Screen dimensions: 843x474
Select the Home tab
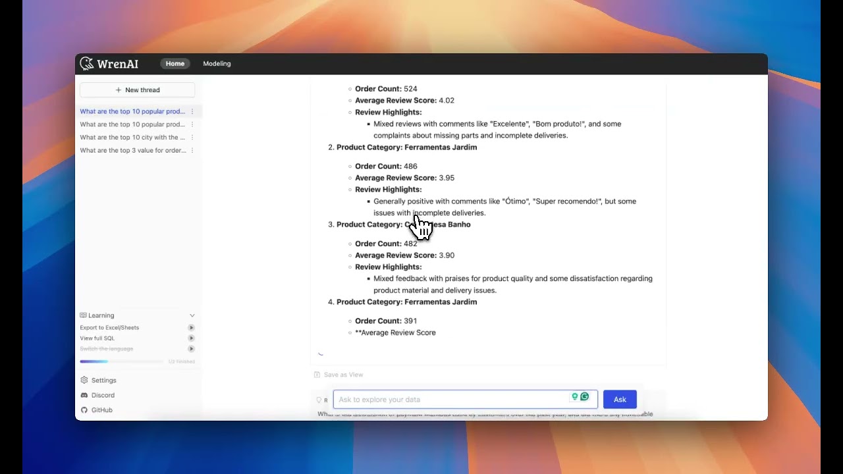pyautogui.click(x=175, y=64)
